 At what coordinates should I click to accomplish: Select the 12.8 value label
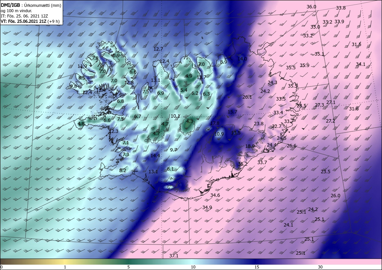(x=129, y=82)
